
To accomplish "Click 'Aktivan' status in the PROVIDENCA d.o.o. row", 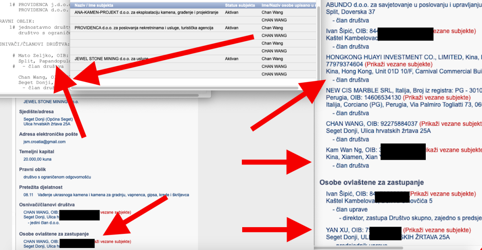I will point(232,28).
